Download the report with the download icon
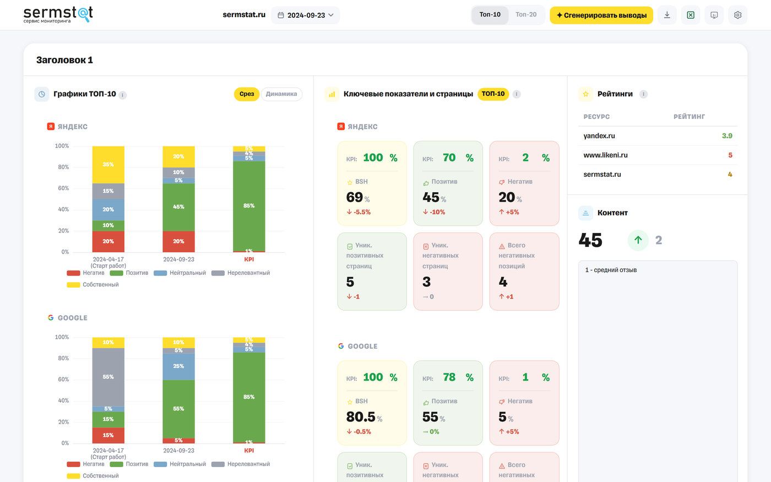771x482 pixels. (667, 15)
